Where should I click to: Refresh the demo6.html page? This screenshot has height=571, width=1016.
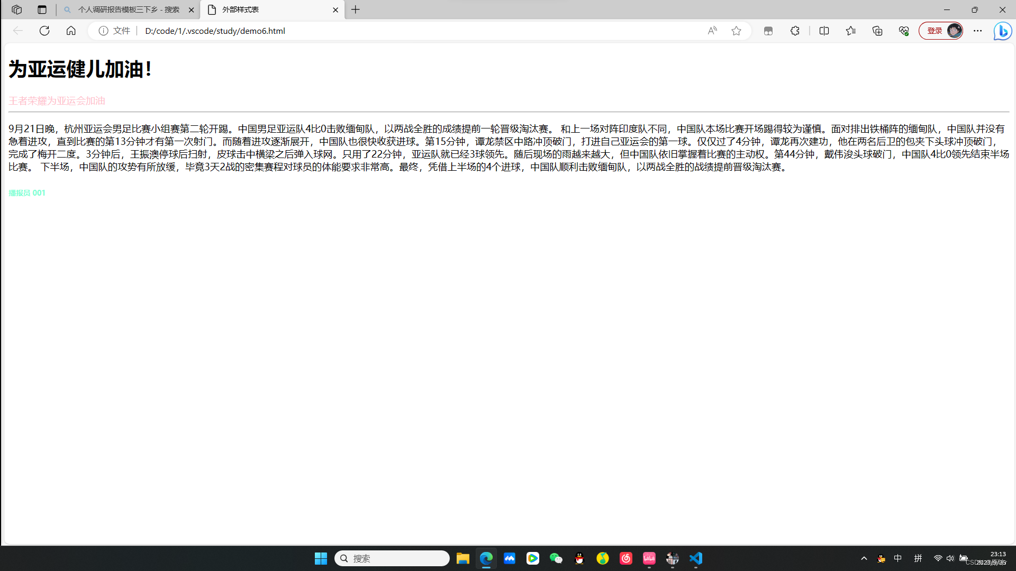pyautogui.click(x=44, y=31)
